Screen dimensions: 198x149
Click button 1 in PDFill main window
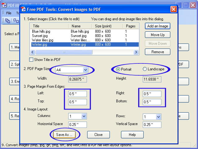(15, 47)
